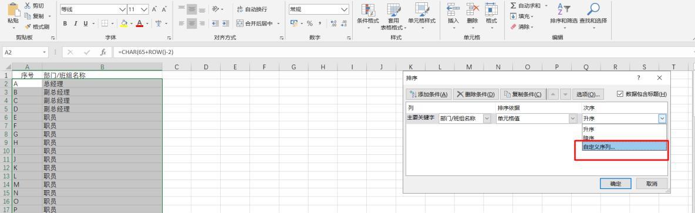This screenshot has height=213, width=695.
Task: Decrease font size with smaller A
Action: [164, 9]
